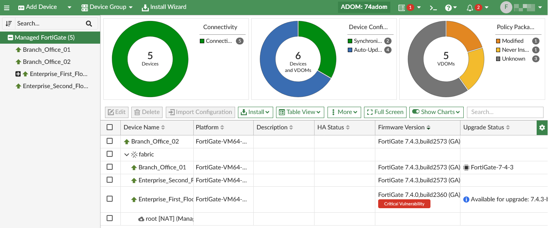Expand the Enterprise_First_Floor tree node
548x228 pixels.
click(x=18, y=74)
